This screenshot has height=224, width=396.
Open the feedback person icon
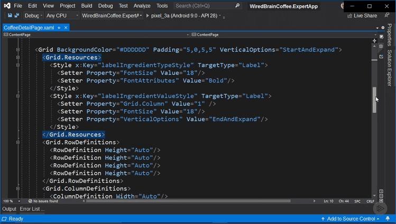[386, 15]
